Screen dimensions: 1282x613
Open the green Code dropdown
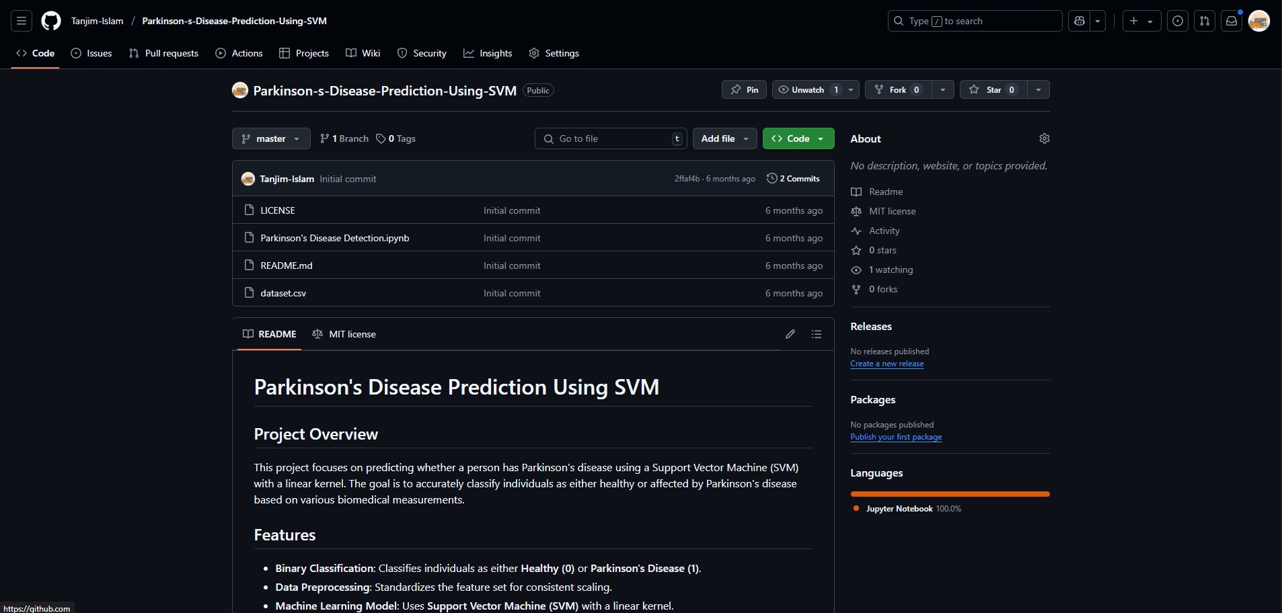(x=798, y=138)
